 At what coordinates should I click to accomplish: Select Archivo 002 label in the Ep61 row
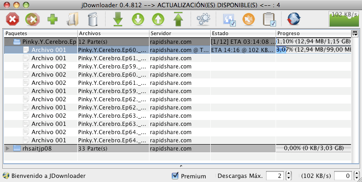49,83
